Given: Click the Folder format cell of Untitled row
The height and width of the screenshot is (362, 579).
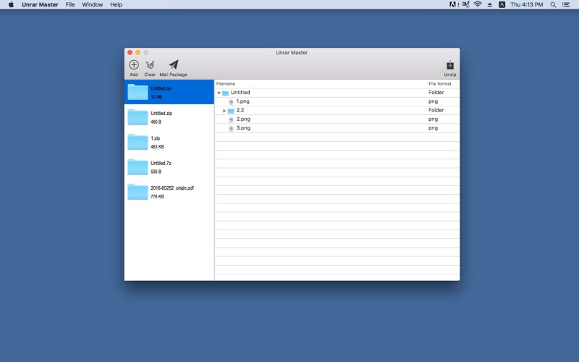Looking at the screenshot, I should [436, 93].
